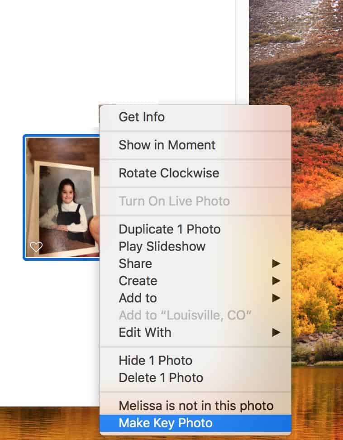Click the Create menu entry label
Viewport: 343px width, 440px height.
(x=138, y=281)
